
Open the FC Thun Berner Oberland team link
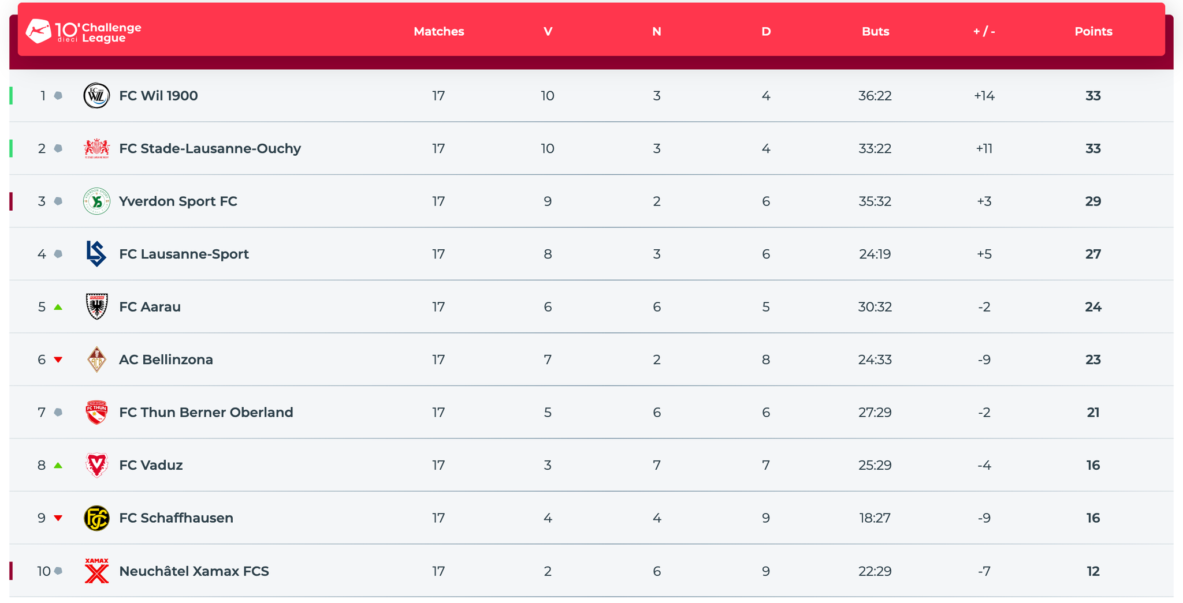(x=206, y=413)
